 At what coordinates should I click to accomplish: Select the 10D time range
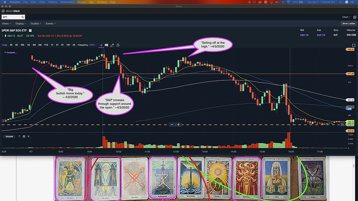point(22,45)
